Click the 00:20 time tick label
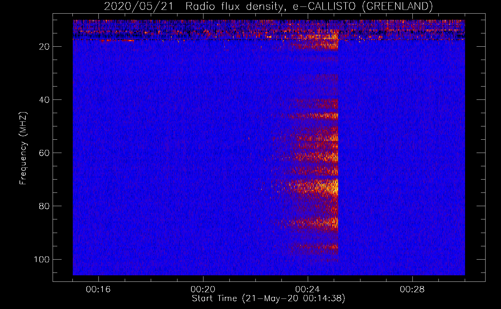 203,290
